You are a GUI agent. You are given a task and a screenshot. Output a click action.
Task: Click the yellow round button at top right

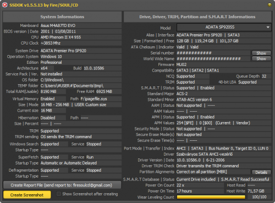coord(269,5)
